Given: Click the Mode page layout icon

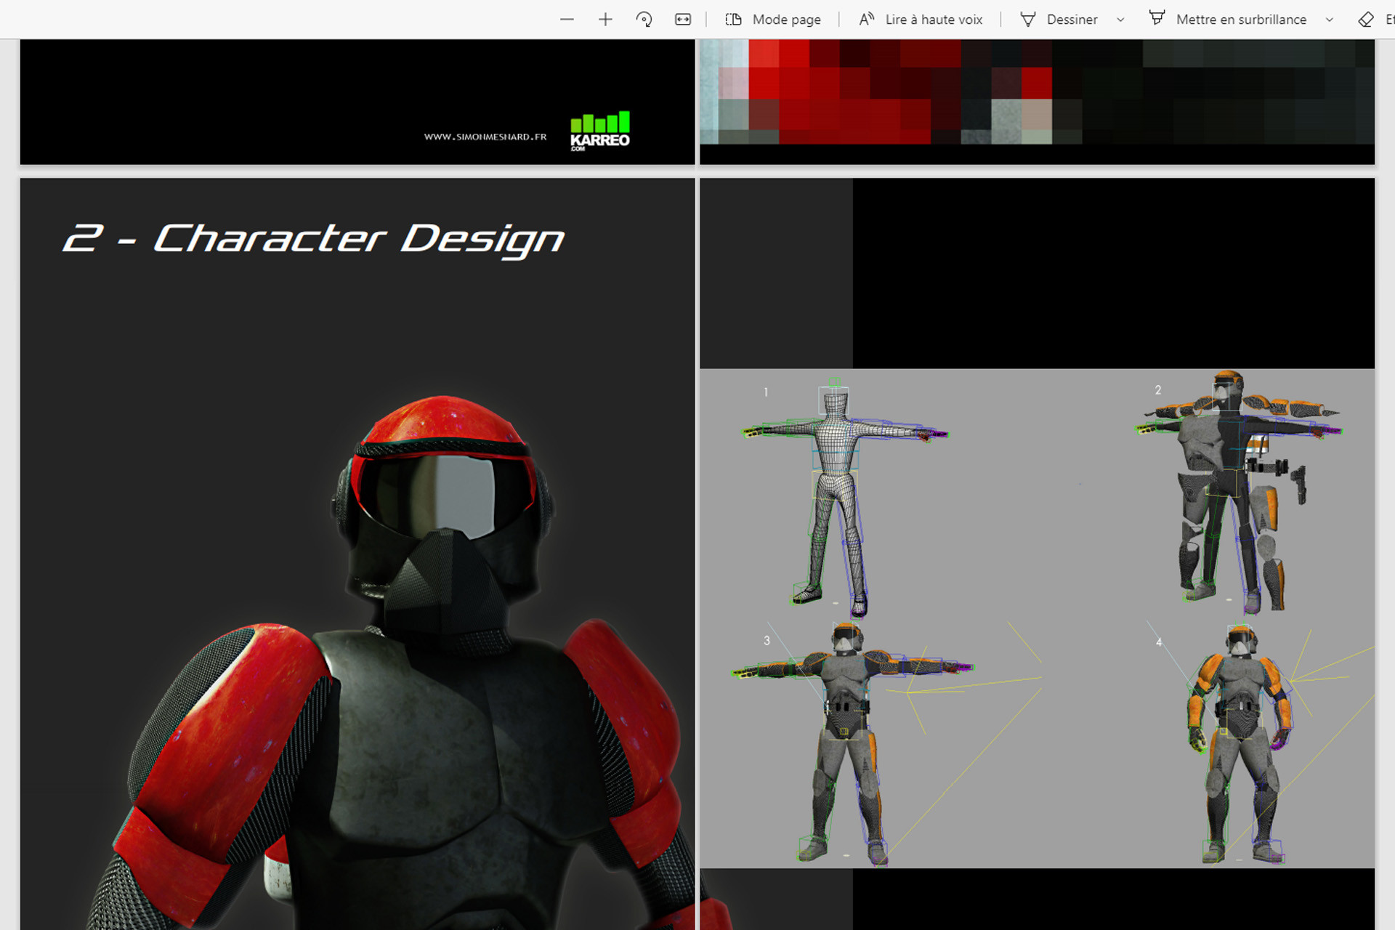Looking at the screenshot, I should [734, 20].
